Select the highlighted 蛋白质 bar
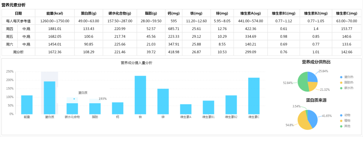 point(49,98)
